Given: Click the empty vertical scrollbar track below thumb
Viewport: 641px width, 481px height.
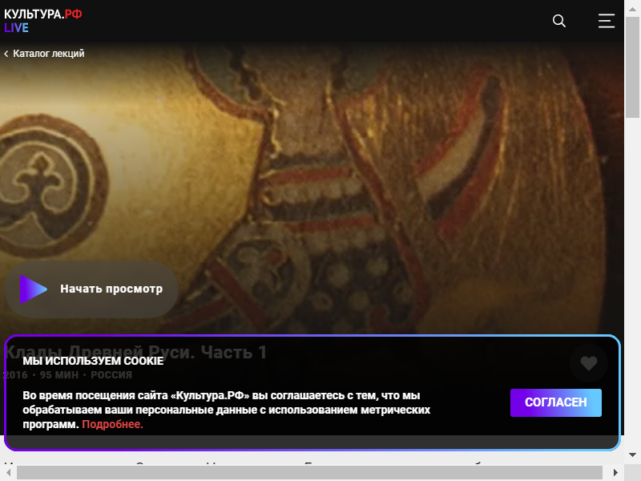Looking at the screenshot, I should (x=632, y=282).
